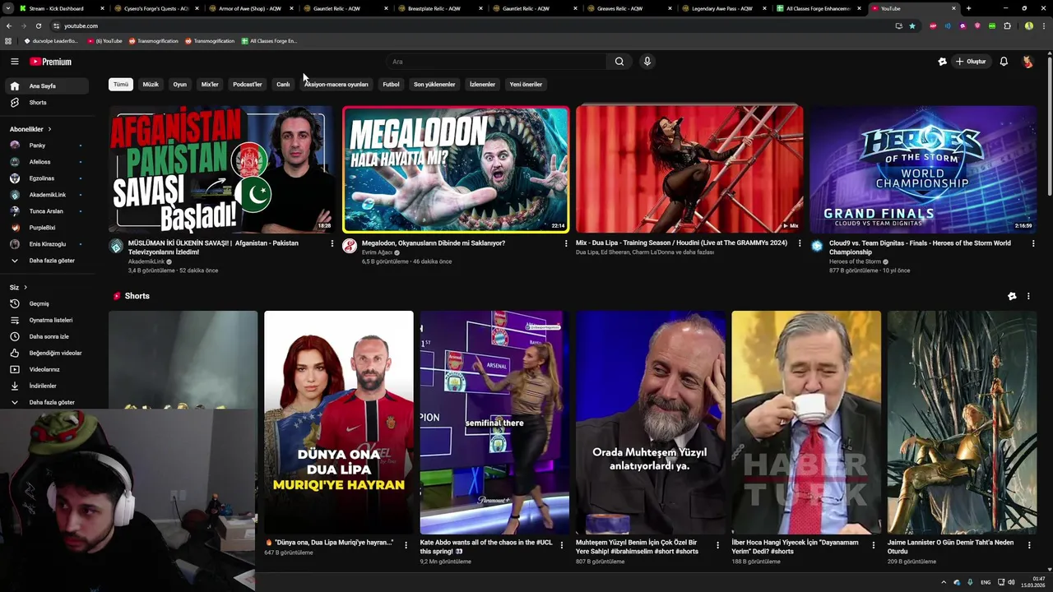
Task: Open Chrome three-dot menu
Action: (1044, 25)
